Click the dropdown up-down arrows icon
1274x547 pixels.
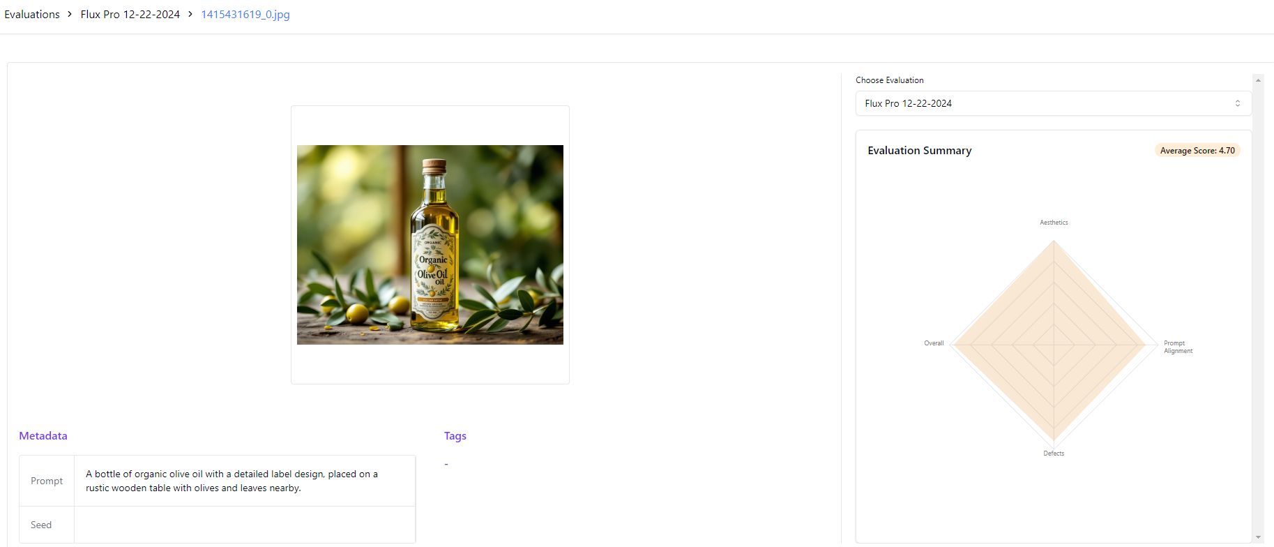(1238, 103)
